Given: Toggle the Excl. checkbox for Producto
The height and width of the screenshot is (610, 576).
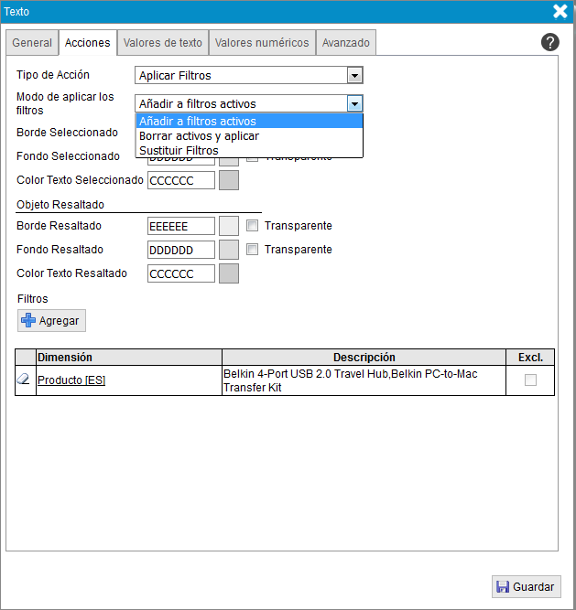Looking at the screenshot, I should coord(530,380).
